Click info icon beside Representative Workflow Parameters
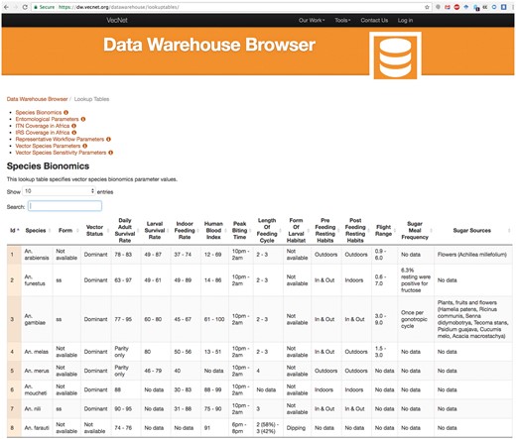This screenshot has width=516, height=439. click(x=108, y=139)
